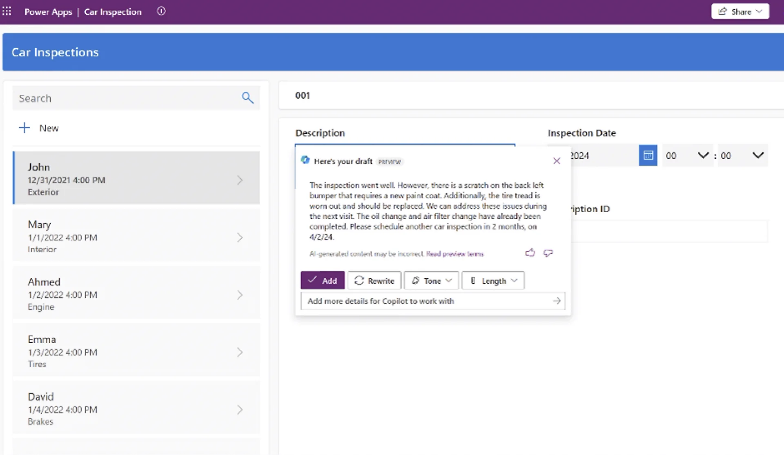Viewport: 784px width, 455px height.
Task: Open Emma's record via its chevron
Action: 240,352
